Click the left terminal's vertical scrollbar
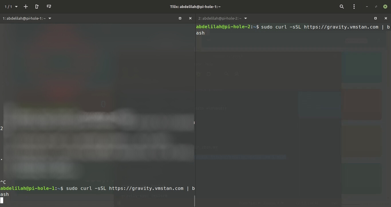Image resolution: width=391 pixels, height=207 pixels. [195, 200]
